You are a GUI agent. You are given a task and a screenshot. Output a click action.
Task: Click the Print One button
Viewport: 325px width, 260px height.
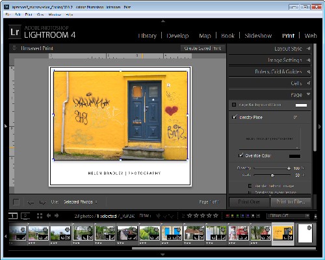coord(249,201)
